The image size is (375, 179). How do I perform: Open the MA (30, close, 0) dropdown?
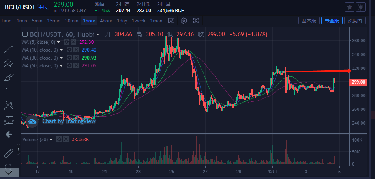click(61, 58)
